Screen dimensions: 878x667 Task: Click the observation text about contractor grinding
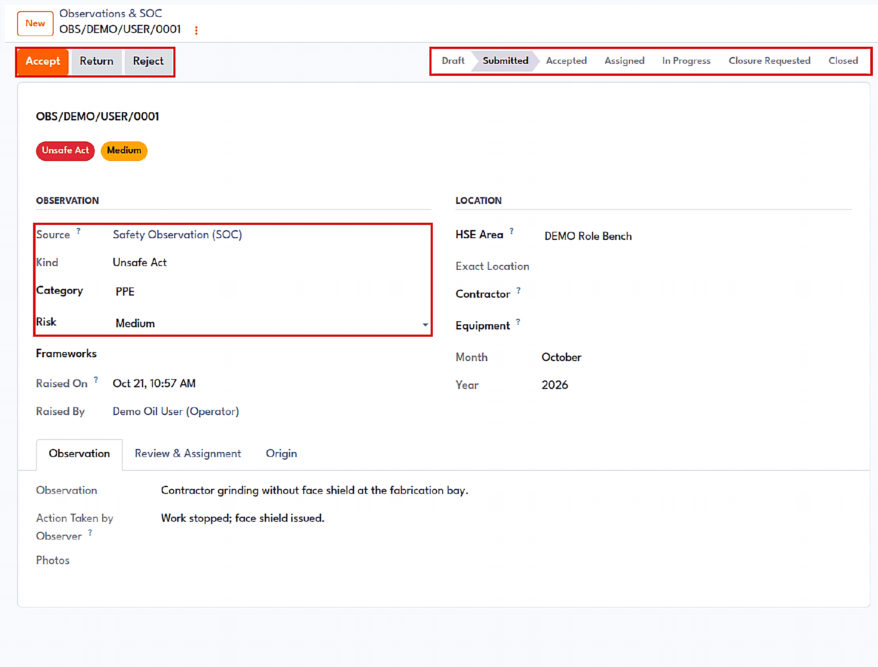pyautogui.click(x=314, y=491)
